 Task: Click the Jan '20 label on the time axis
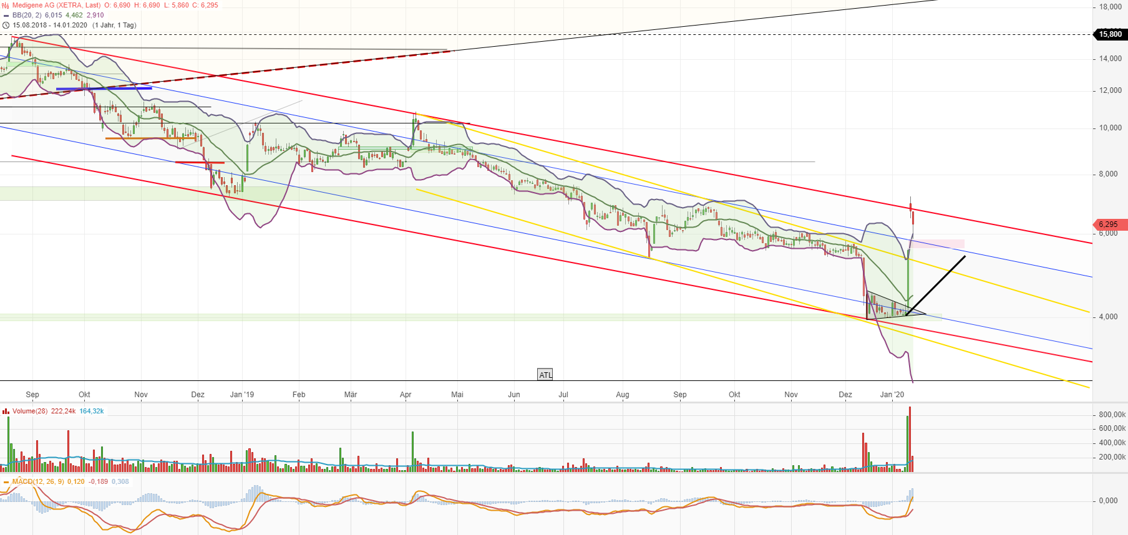pos(892,395)
